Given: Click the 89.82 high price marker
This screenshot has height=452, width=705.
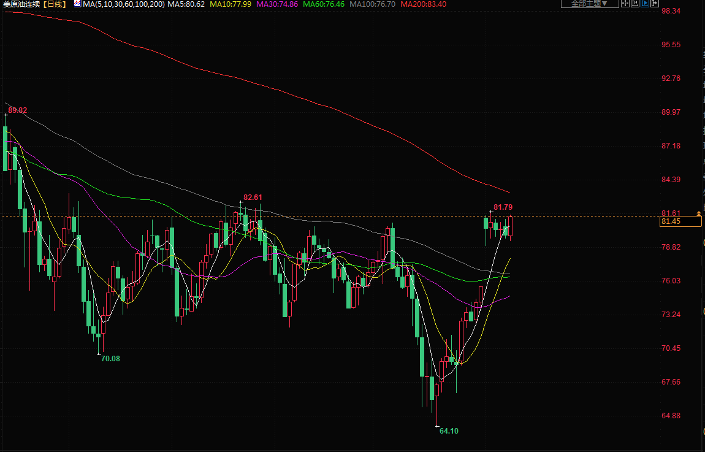Looking at the screenshot, I should [x=17, y=110].
